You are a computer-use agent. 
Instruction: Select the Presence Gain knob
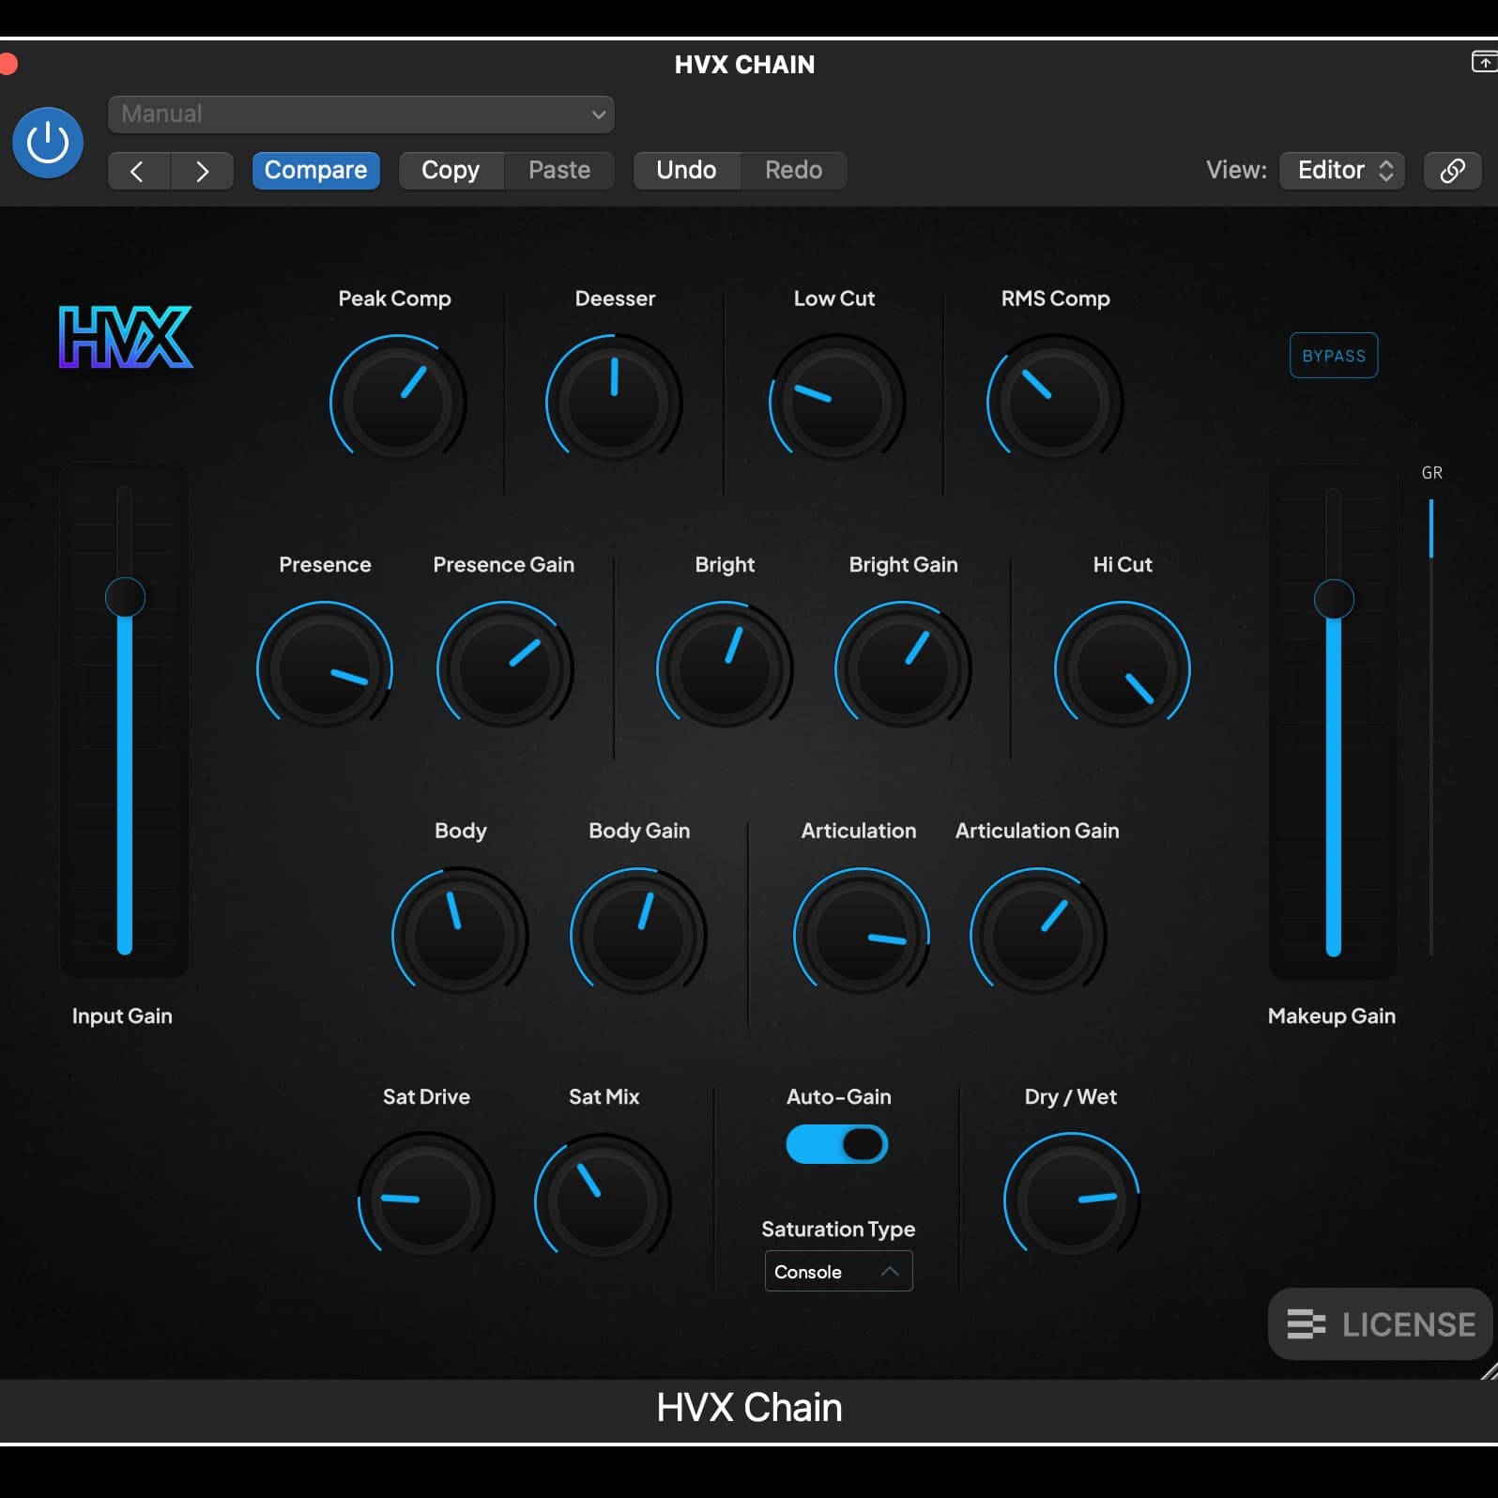(x=505, y=668)
